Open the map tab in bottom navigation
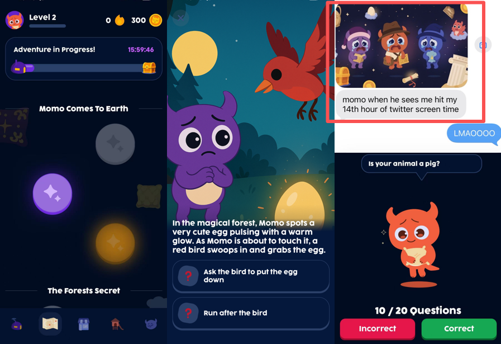Viewport: 501px width, 344px height. [x=50, y=324]
